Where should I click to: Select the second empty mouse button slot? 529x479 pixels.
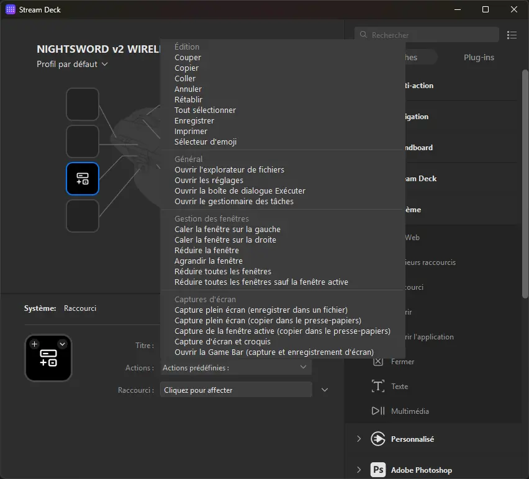pyautogui.click(x=83, y=141)
